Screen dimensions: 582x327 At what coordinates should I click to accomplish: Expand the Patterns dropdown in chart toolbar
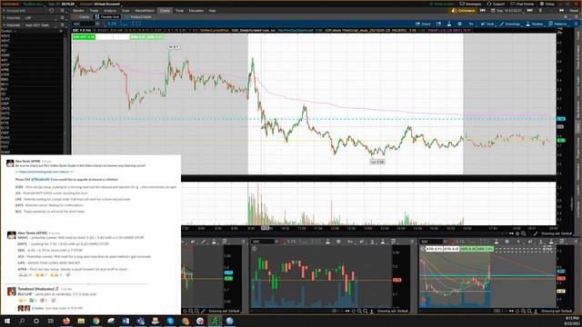[557, 24]
